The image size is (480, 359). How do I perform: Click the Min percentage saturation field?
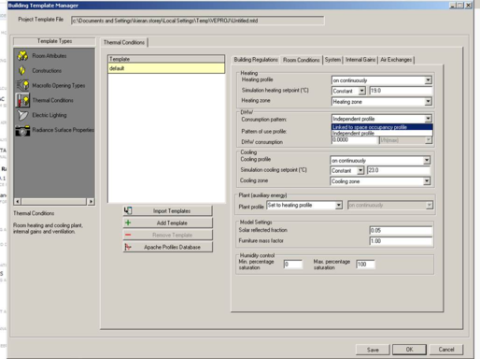coord(293,265)
